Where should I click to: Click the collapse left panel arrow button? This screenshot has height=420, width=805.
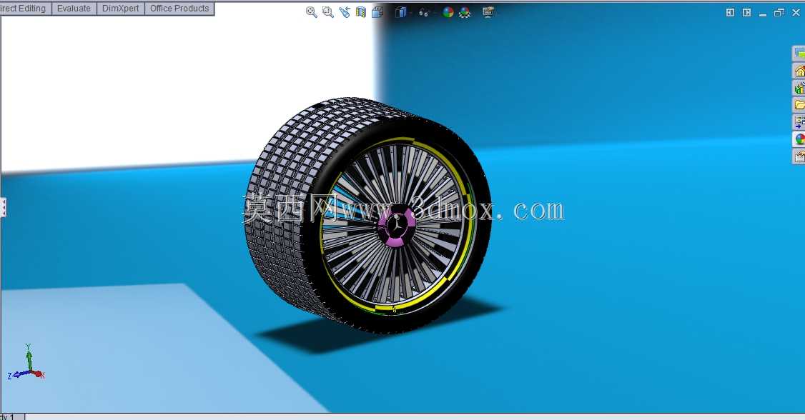(x=730, y=12)
